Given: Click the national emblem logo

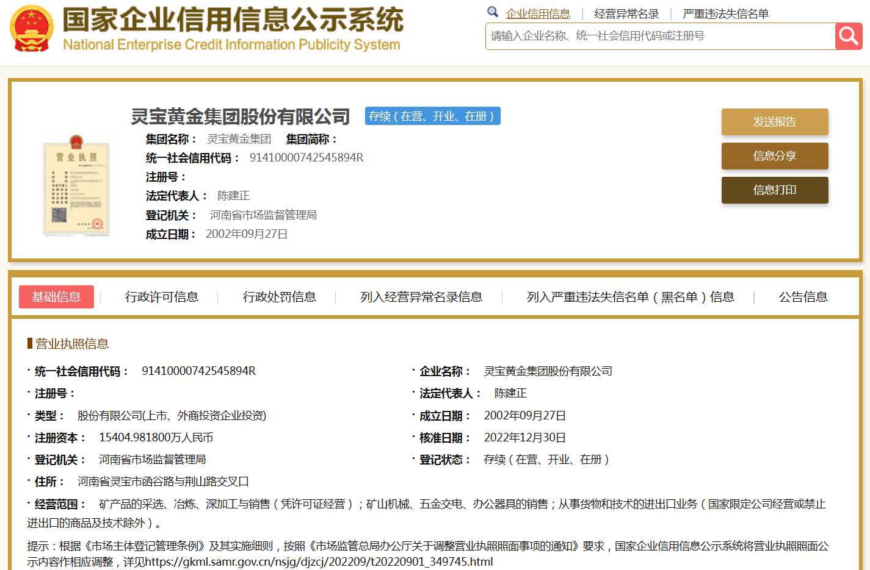Looking at the screenshot, I should pyautogui.click(x=31, y=29).
